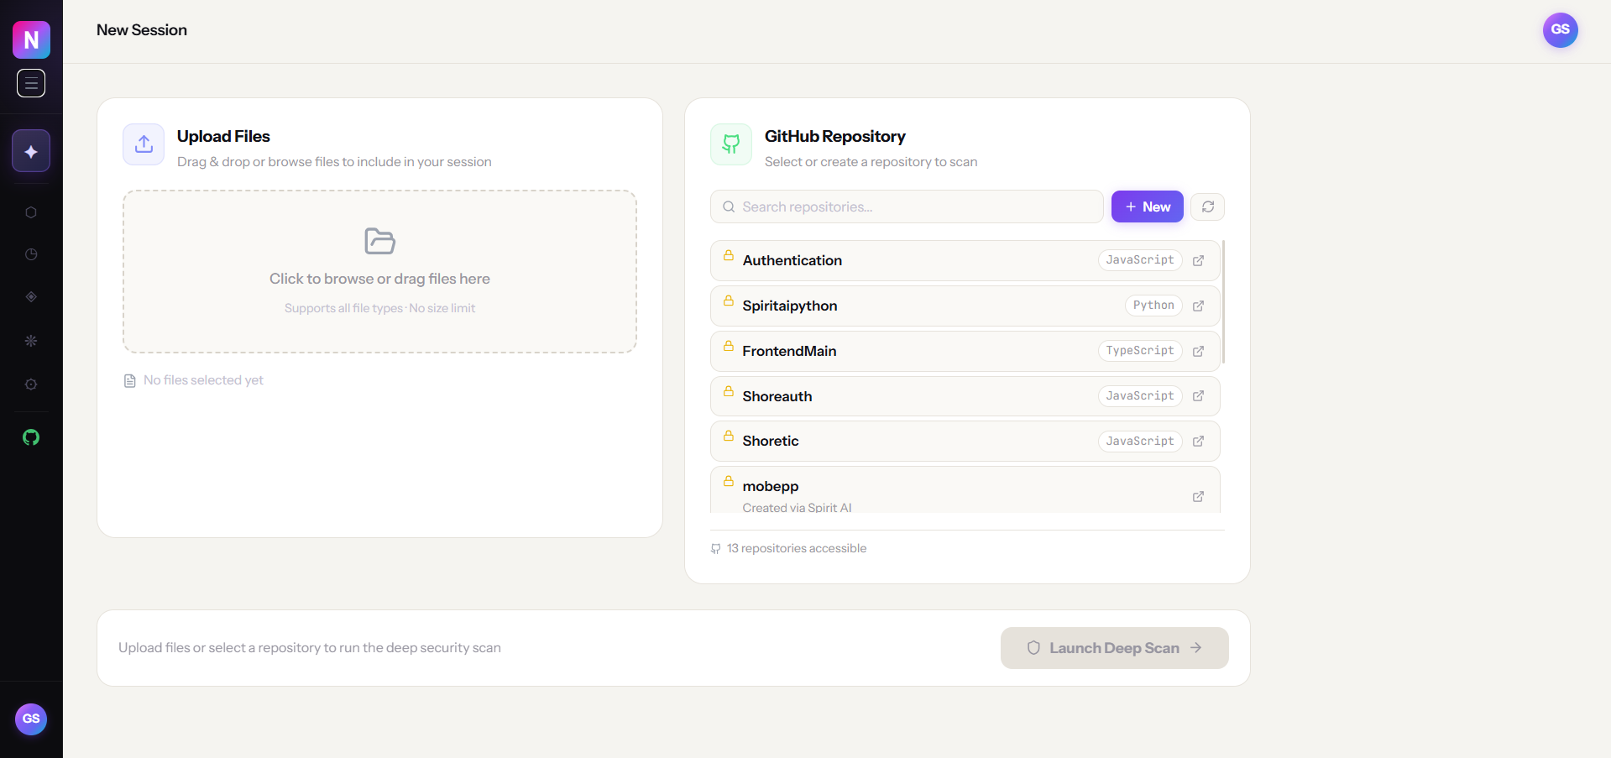Click the New Session page title
Viewport: 1611px width, 758px height.
tap(142, 30)
